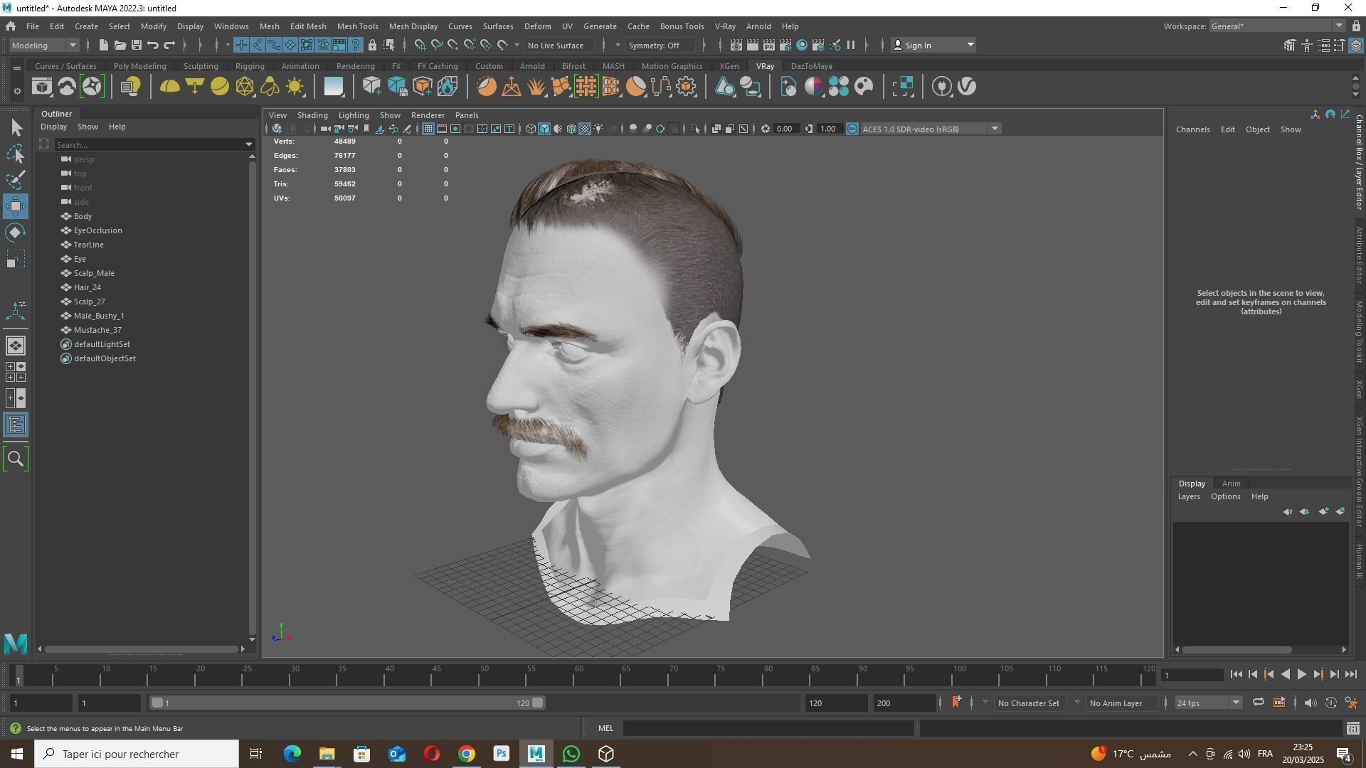1366x768 pixels.
Task: Click the range slider start handle
Action: point(157,703)
